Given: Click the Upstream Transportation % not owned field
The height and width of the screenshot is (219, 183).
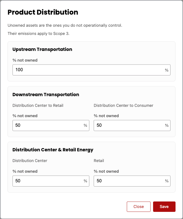Looking at the screenshot, I should coord(91,70).
